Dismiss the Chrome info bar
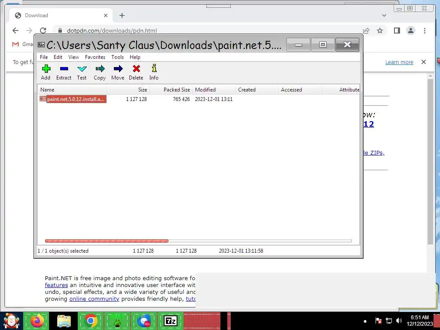The width and height of the screenshot is (440, 330). [424, 62]
